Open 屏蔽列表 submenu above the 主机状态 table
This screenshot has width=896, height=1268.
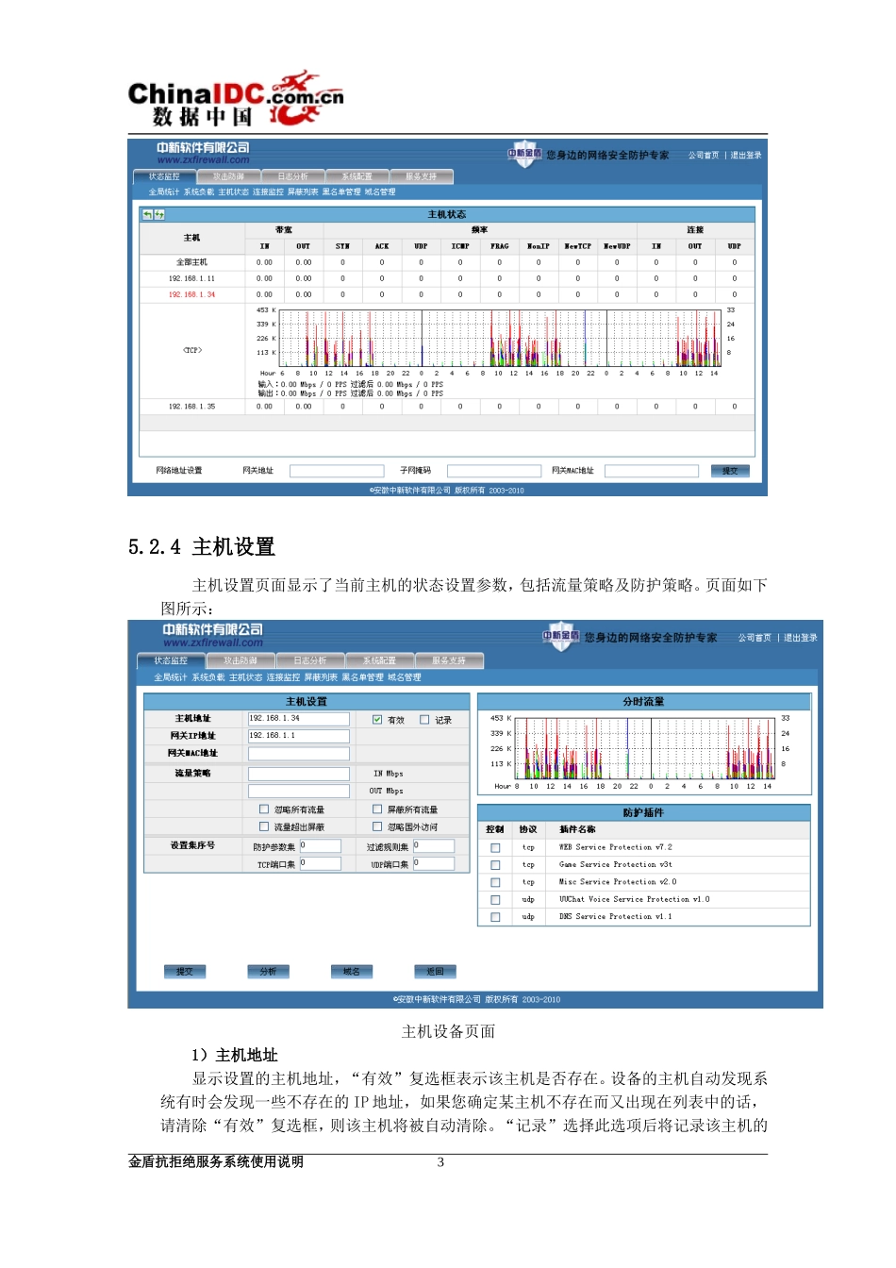coord(303,192)
